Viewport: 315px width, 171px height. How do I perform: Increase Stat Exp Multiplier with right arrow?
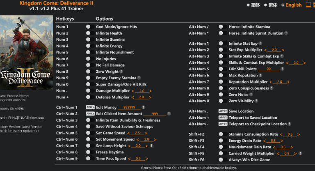283,50
